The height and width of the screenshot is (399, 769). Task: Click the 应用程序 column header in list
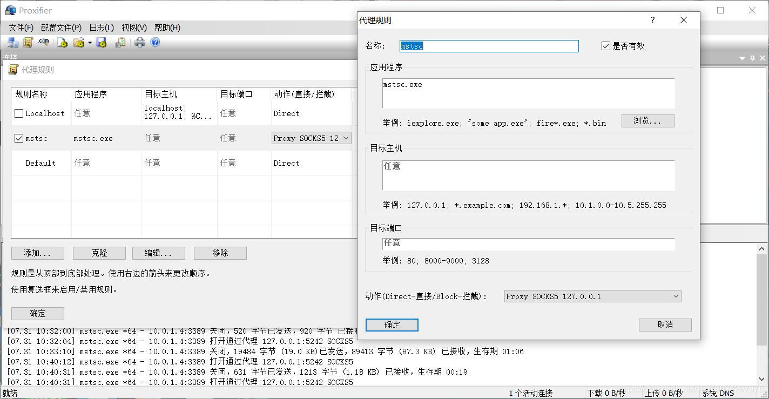tap(106, 94)
